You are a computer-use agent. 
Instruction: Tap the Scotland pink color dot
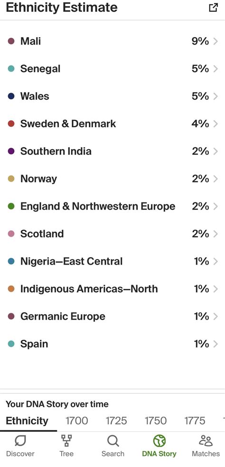11,234
